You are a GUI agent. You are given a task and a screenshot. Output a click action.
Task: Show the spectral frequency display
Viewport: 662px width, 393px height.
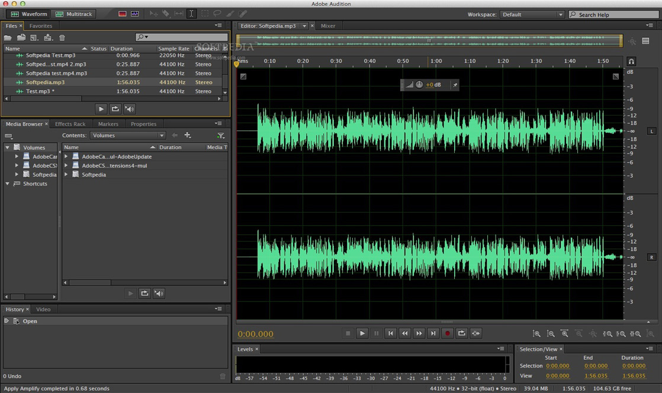pyautogui.click(x=123, y=14)
